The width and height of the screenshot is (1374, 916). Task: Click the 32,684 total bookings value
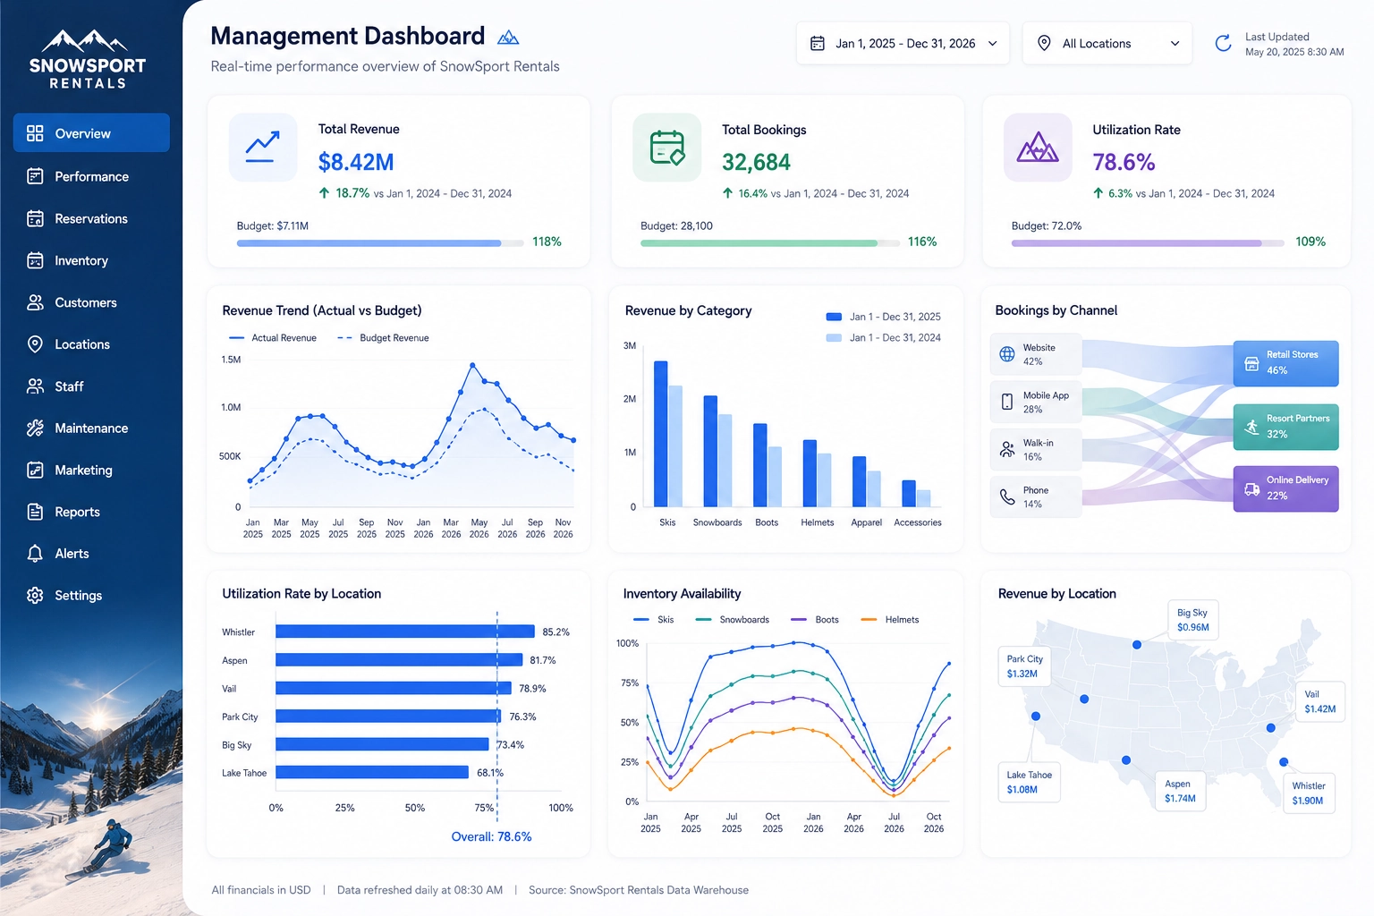coord(757,162)
